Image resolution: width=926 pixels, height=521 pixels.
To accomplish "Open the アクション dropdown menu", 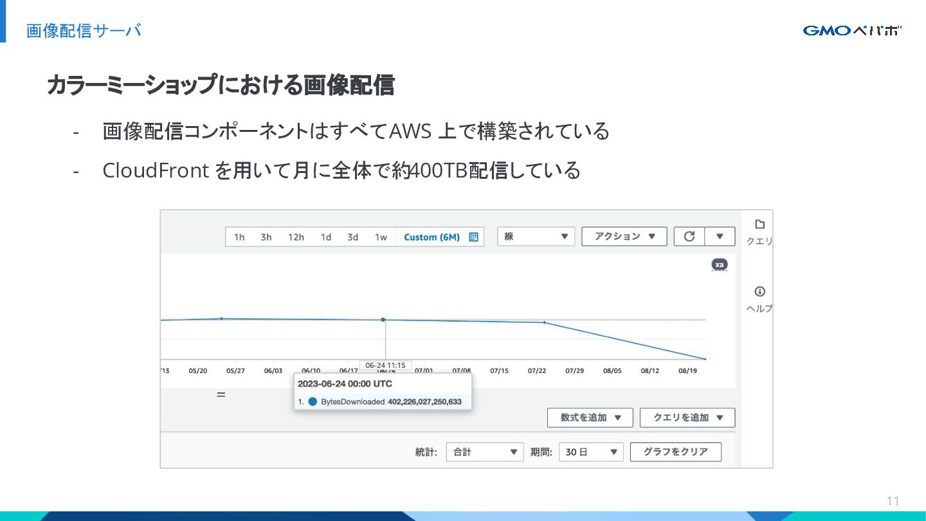I will tap(624, 237).
